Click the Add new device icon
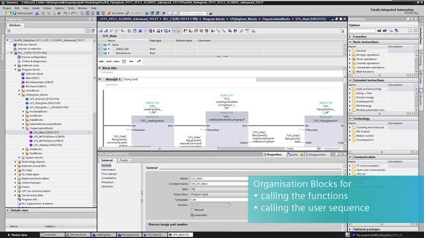This screenshot has height=238, width=424. point(15,44)
